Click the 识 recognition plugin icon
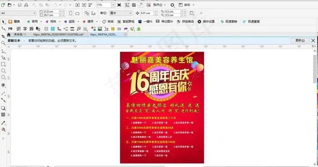The height and width of the screenshot is (167, 318). [19, 29]
